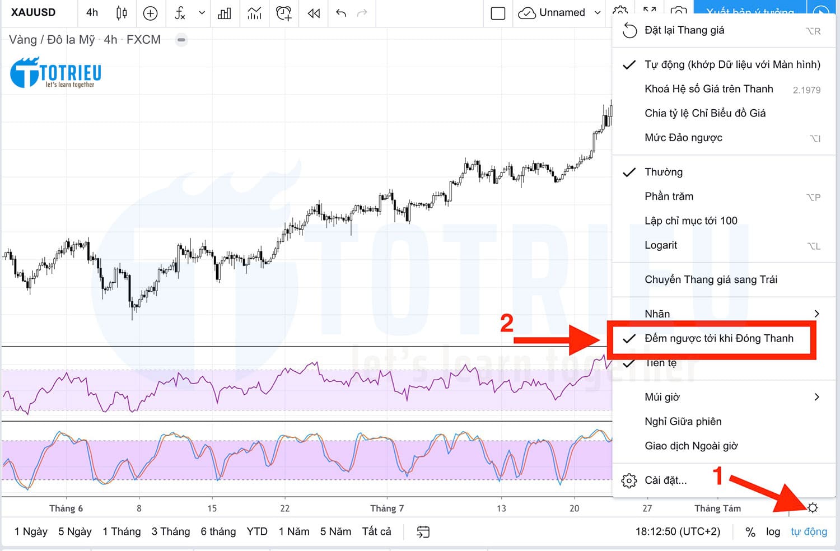
Task: Toggle log scale button
Action: coord(773,531)
